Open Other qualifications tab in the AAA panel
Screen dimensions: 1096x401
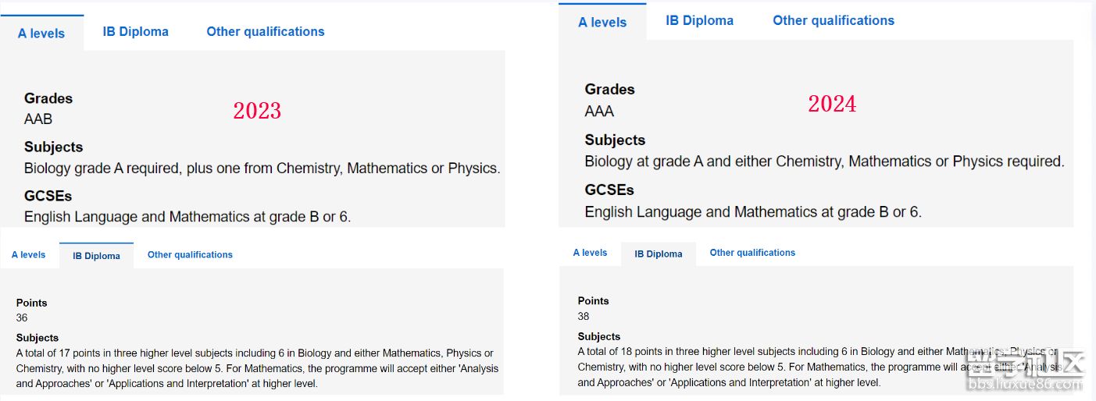[834, 21]
